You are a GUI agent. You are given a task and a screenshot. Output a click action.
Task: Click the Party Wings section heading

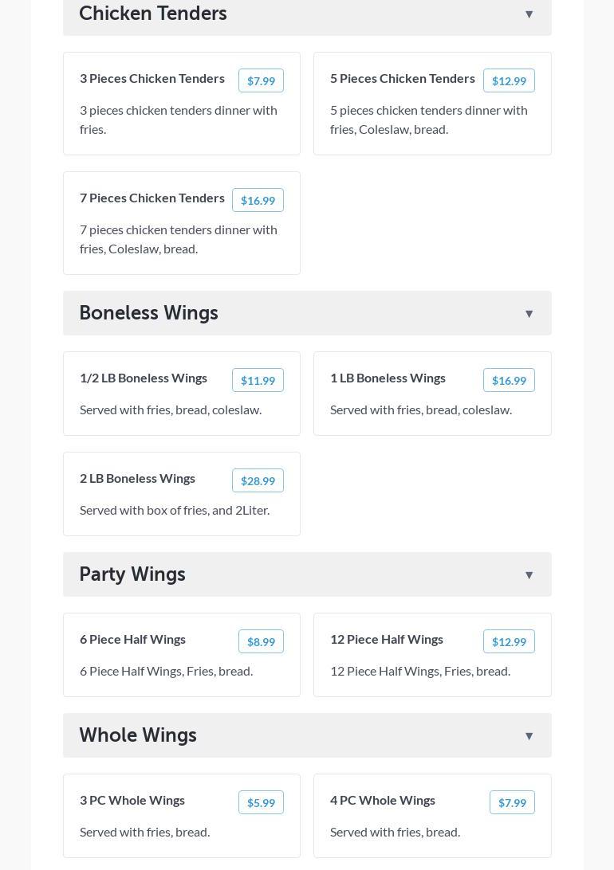[132, 574]
